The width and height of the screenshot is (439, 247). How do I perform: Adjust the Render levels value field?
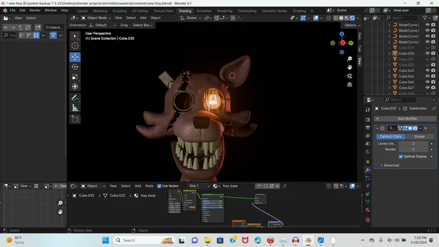point(413,149)
